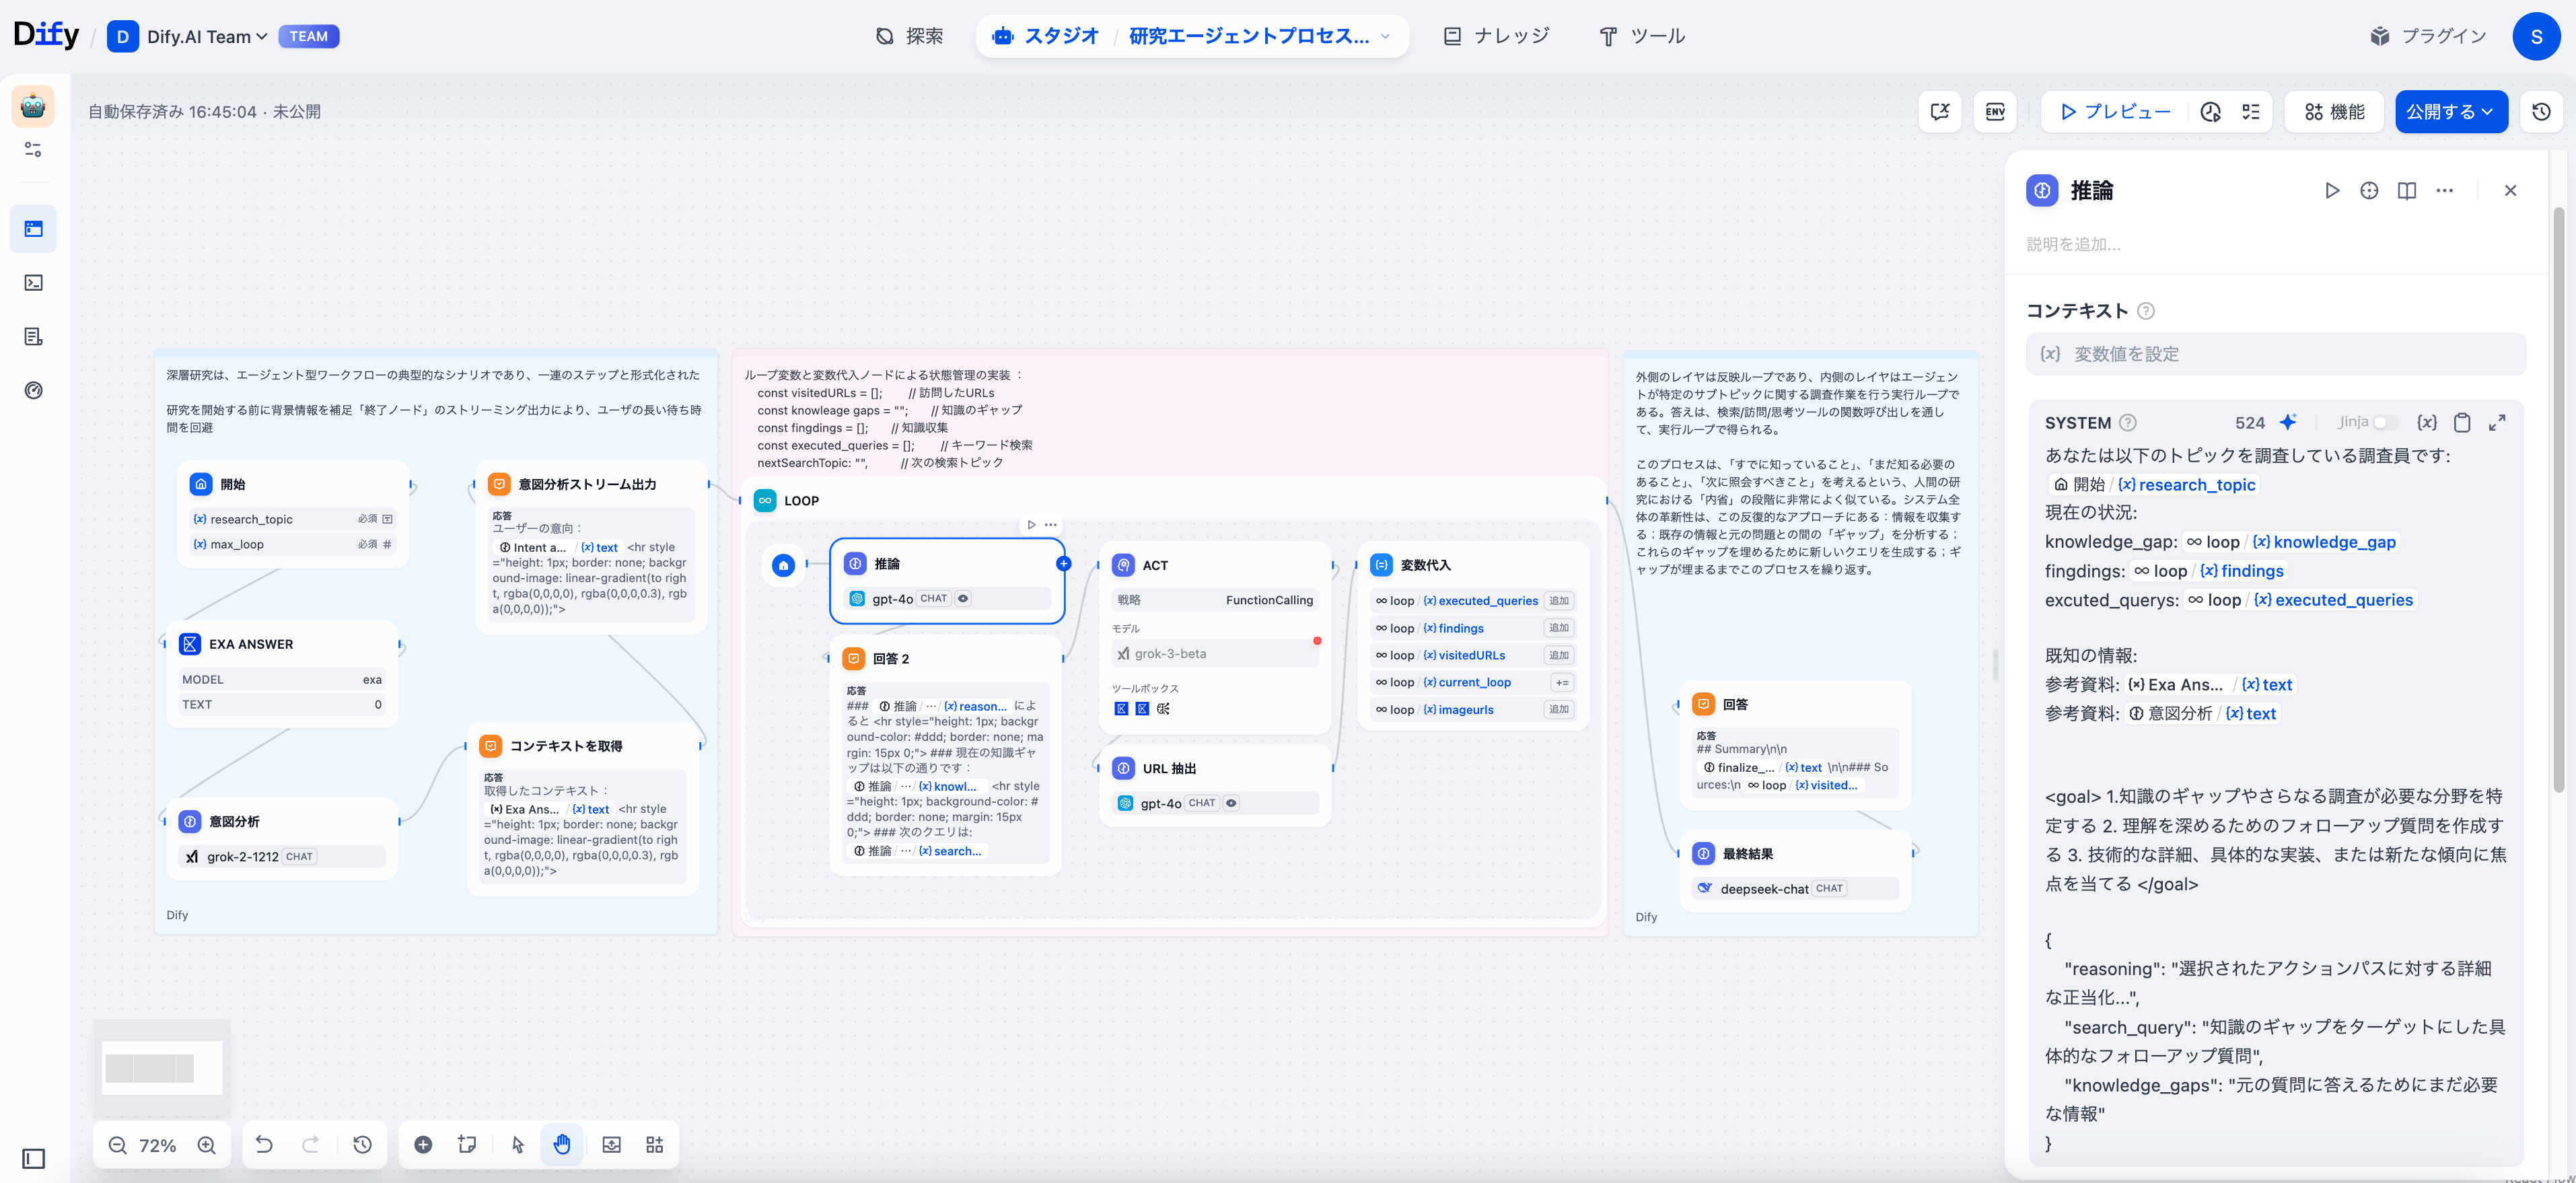
Task: Click the コンテキスト variable input field
Action: tap(2275, 354)
